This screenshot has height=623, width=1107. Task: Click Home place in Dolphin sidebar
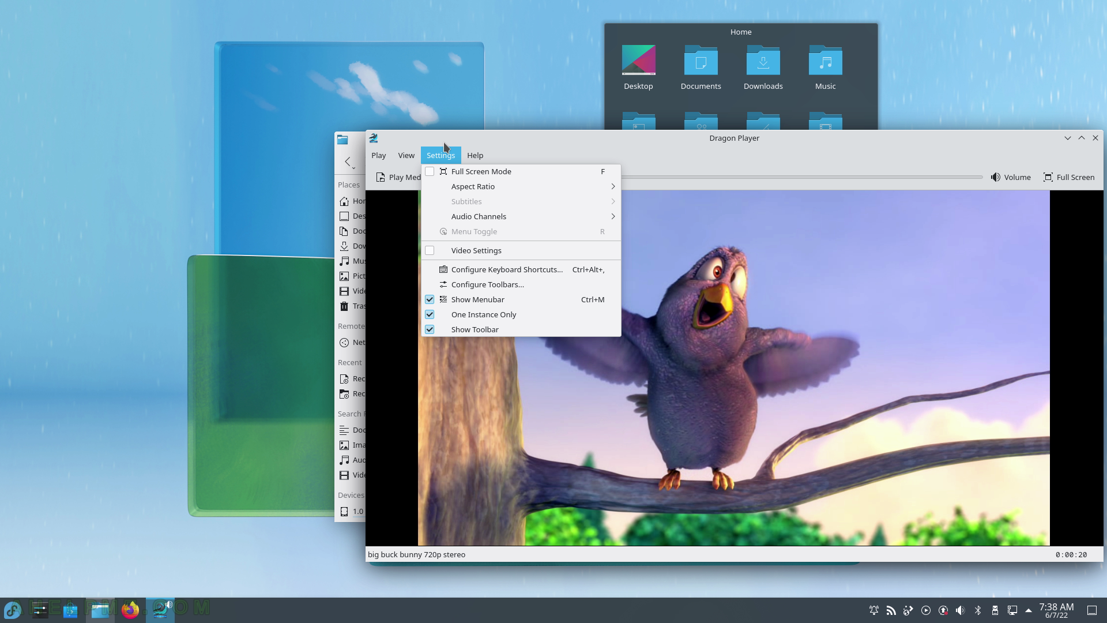pyautogui.click(x=352, y=201)
